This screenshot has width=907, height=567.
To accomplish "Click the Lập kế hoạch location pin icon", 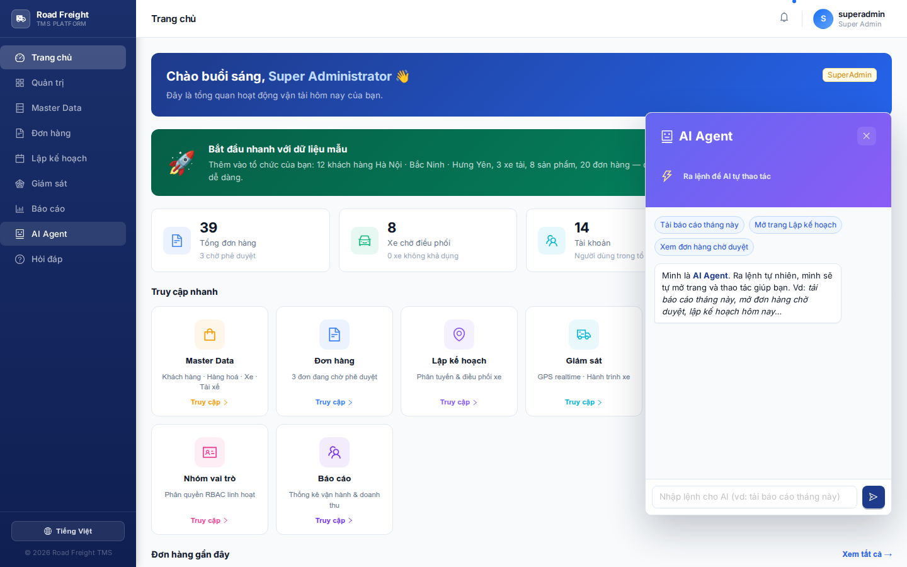I will pyautogui.click(x=459, y=335).
